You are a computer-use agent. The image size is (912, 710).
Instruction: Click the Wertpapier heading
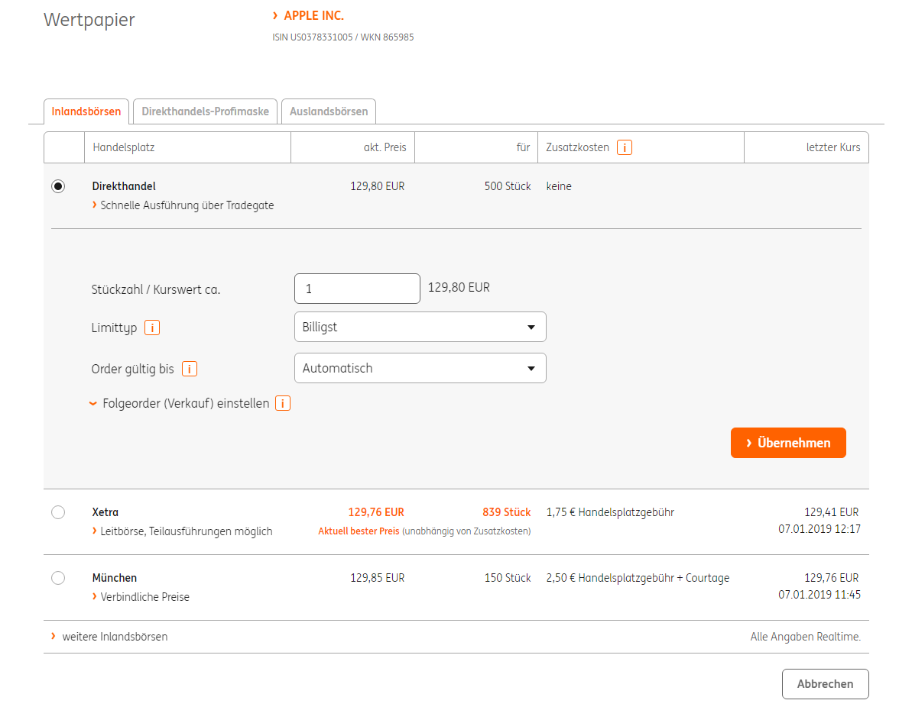(x=89, y=21)
